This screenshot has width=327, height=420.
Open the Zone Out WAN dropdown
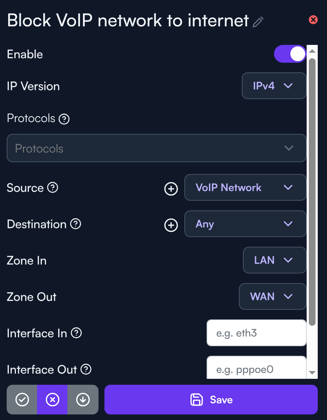coord(272,296)
